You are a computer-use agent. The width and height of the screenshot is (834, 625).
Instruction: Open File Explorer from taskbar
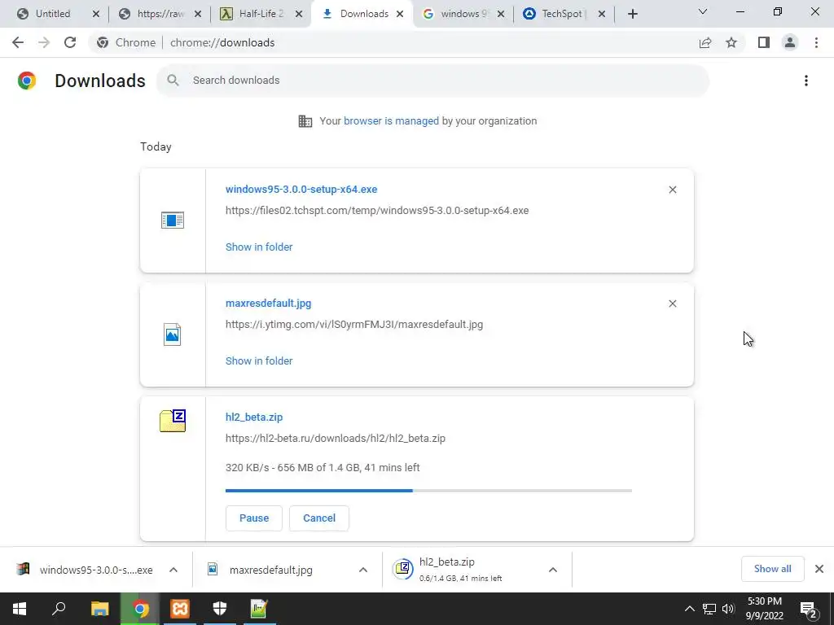99,609
